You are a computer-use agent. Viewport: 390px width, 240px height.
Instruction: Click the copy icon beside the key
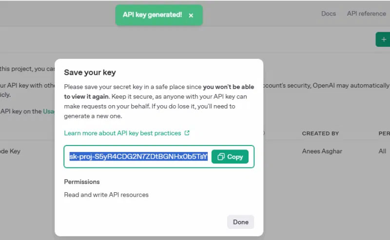coord(221,157)
